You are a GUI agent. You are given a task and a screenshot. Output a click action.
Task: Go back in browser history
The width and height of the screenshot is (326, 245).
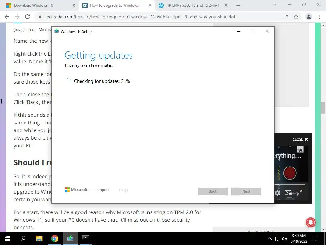coord(7,17)
